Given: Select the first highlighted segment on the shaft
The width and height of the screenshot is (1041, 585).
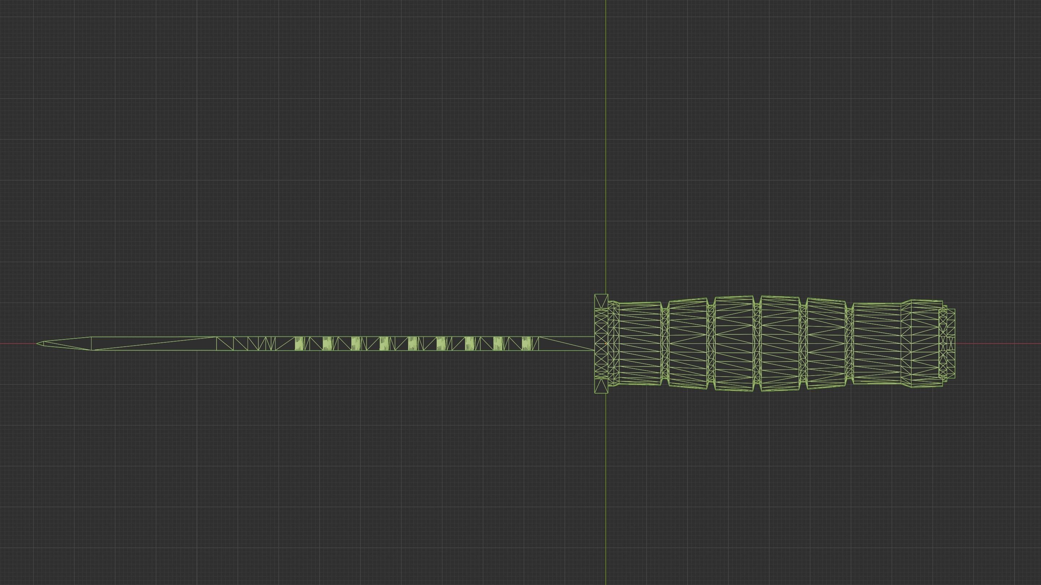Looking at the screenshot, I should click(x=299, y=343).
